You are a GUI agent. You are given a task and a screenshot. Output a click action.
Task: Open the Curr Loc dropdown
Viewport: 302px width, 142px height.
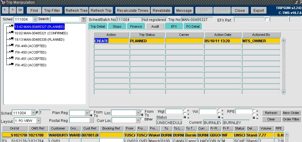[138, 120]
